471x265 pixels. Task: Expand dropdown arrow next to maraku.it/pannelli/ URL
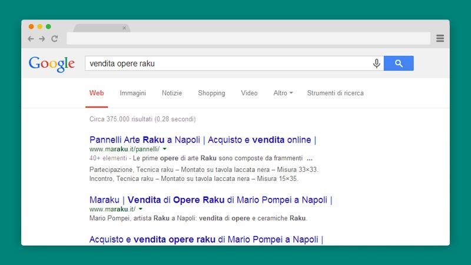165,149
